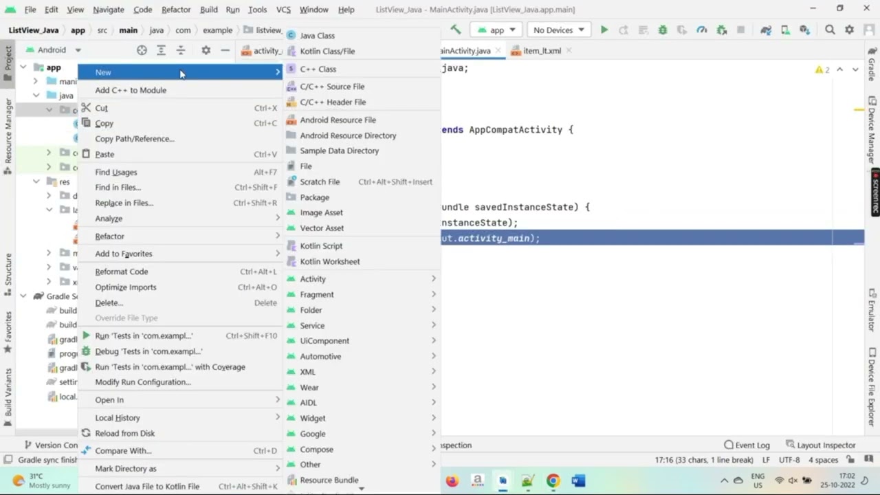Open the Layout Inspector panel

pos(820,445)
